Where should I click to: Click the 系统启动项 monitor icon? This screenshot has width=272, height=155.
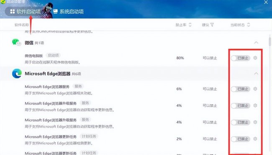tap(56, 11)
